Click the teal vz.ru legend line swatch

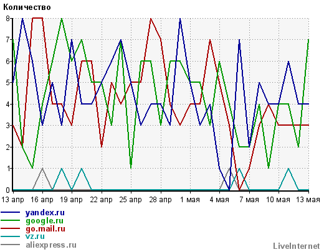11,236
